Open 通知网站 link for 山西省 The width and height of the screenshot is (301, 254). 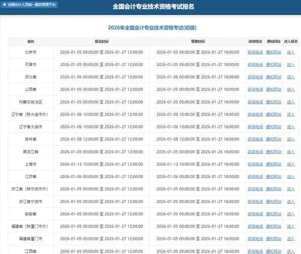tap(274, 89)
